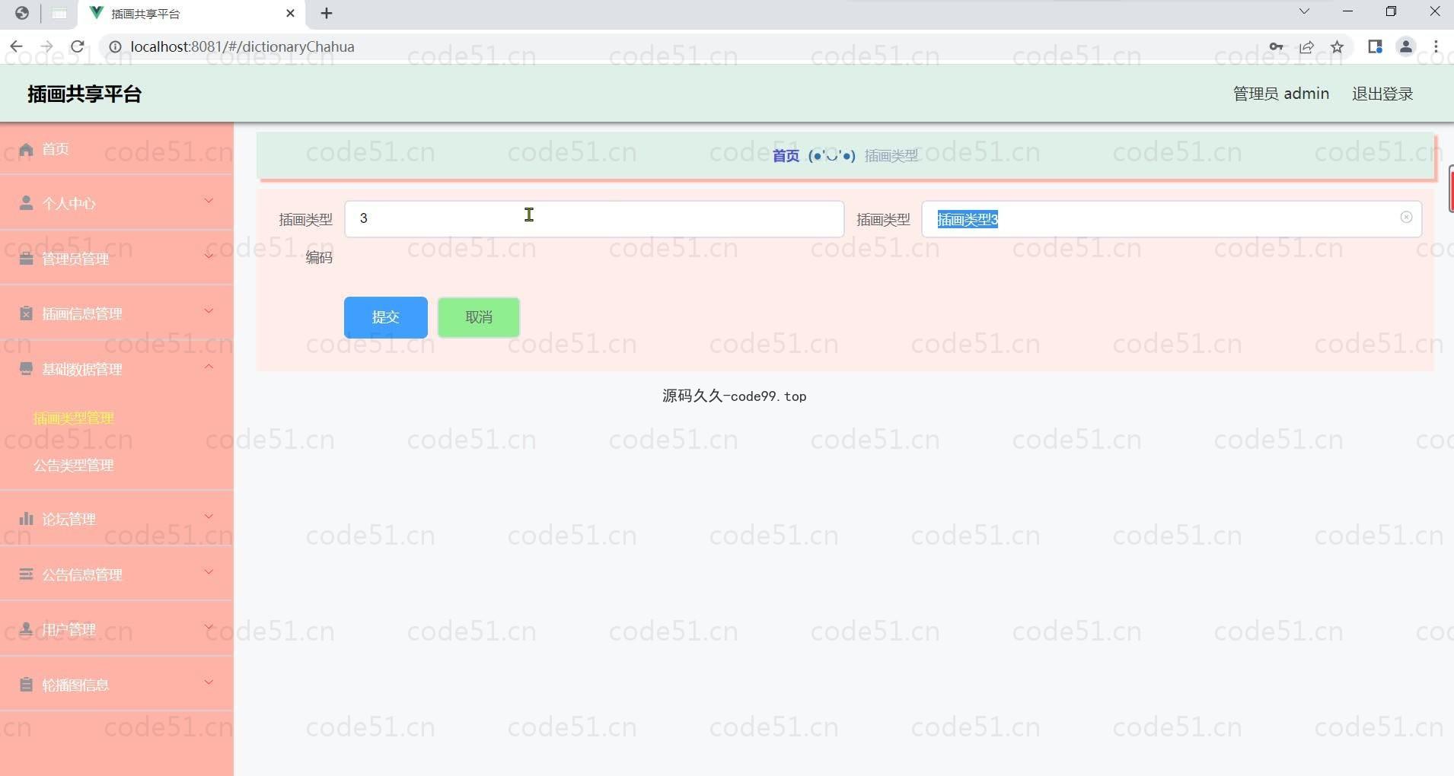The image size is (1454, 776).
Task: Bookmark this page with star icon
Action: 1337,46
